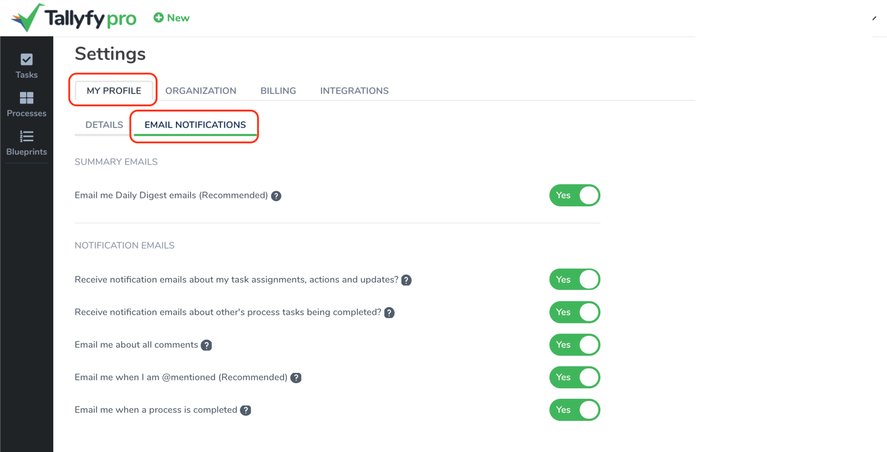Switch to the Integrations tab
The image size is (887, 452).
click(354, 91)
